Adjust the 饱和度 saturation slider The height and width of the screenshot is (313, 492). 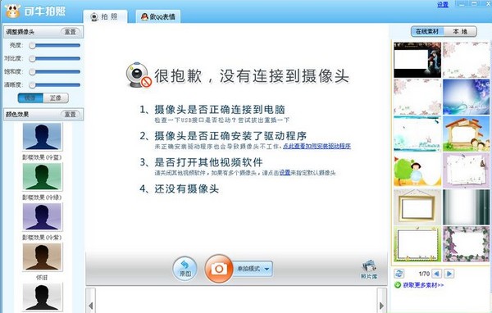55,72
